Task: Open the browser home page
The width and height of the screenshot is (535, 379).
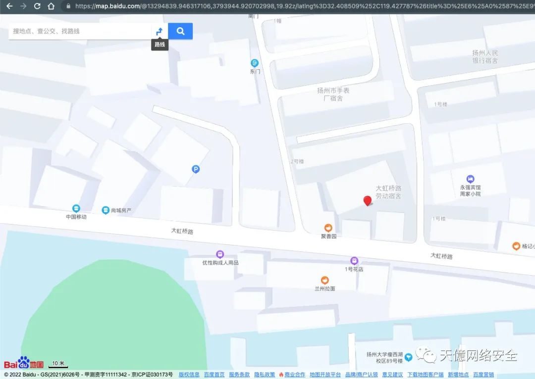Action: point(51,6)
